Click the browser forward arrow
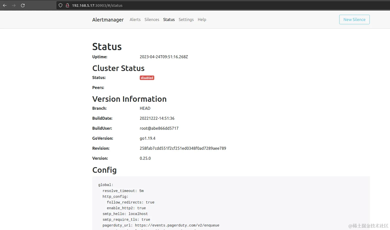The height and width of the screenshot is (230, 390). point(14,5)
